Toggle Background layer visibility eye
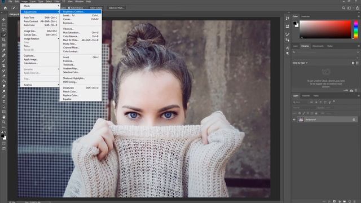Viewport: 361px width, 203px height. [294, 120]
